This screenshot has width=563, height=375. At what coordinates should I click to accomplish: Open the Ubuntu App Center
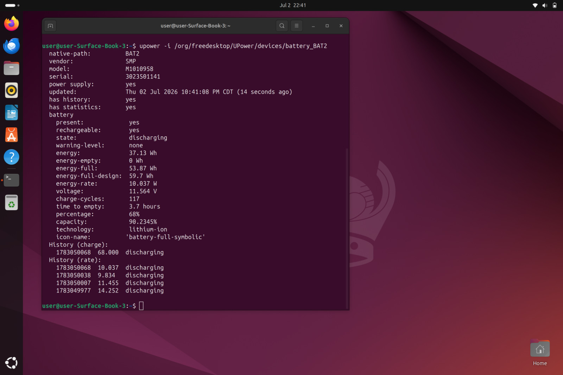coord(12,135)
